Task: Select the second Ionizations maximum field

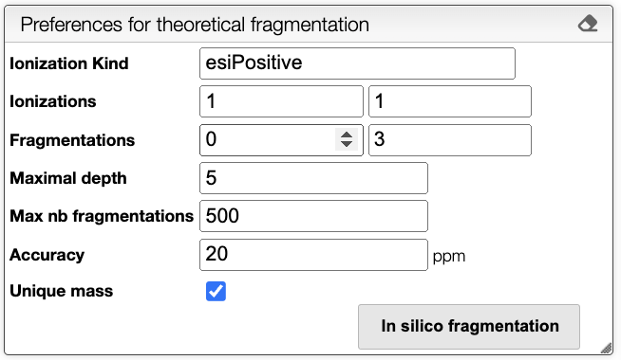Action: (x=450, y=101)
